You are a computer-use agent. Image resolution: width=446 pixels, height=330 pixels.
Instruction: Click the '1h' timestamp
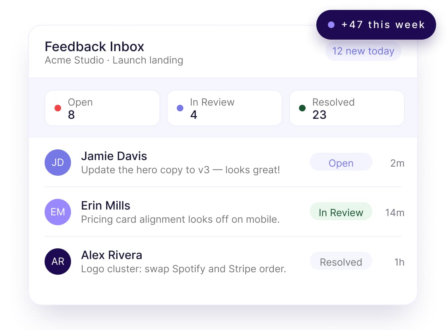(399, 262)
